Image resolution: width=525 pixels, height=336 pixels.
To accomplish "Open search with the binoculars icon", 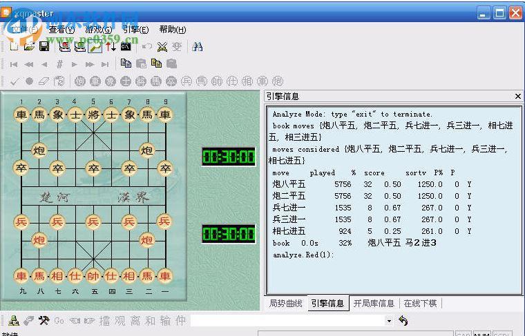I will (x=197, y=46).
